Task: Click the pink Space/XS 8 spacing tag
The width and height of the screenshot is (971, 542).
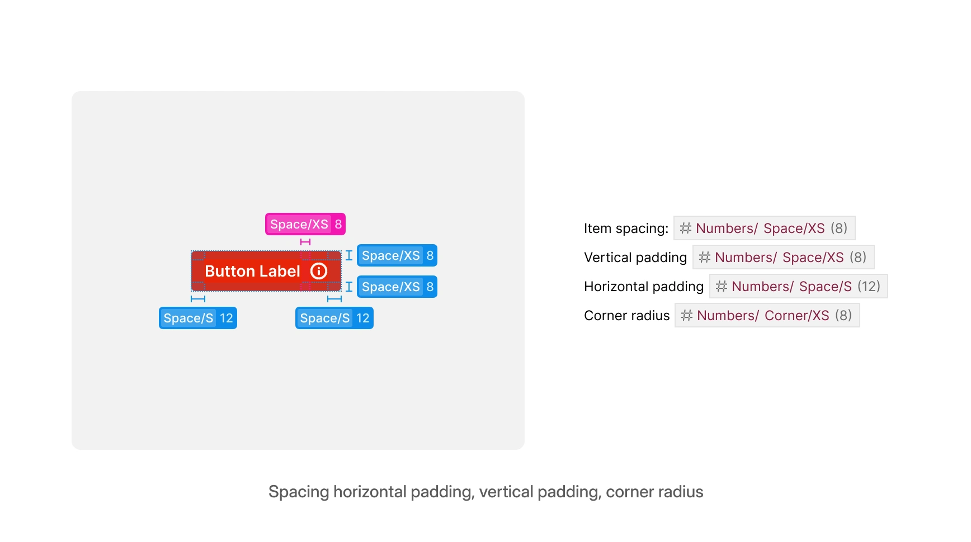Action: point(305,224)
